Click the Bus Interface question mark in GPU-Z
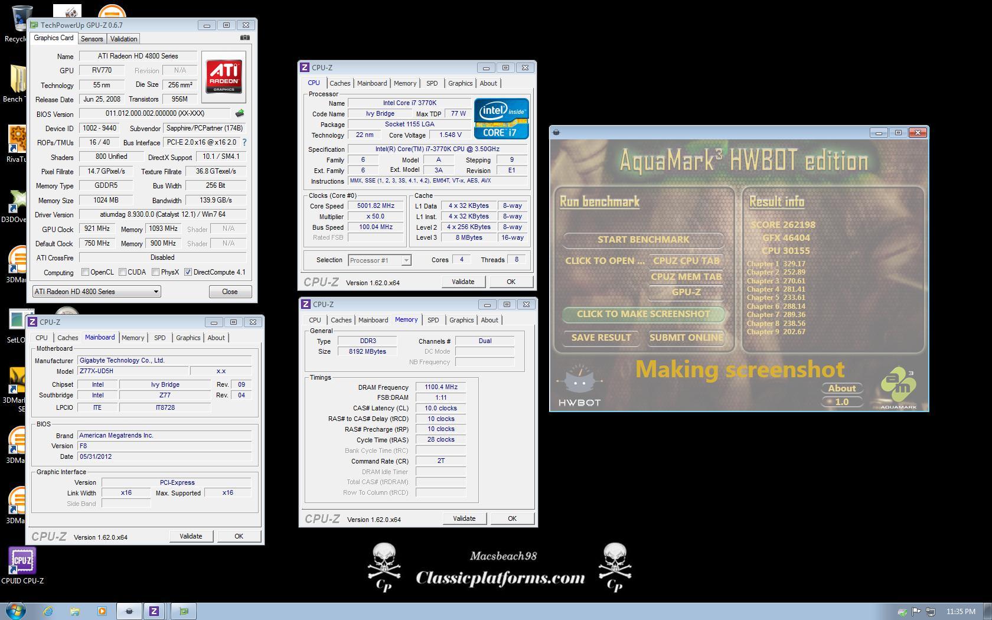Screen dimensions: 992x620 (244, 142)
